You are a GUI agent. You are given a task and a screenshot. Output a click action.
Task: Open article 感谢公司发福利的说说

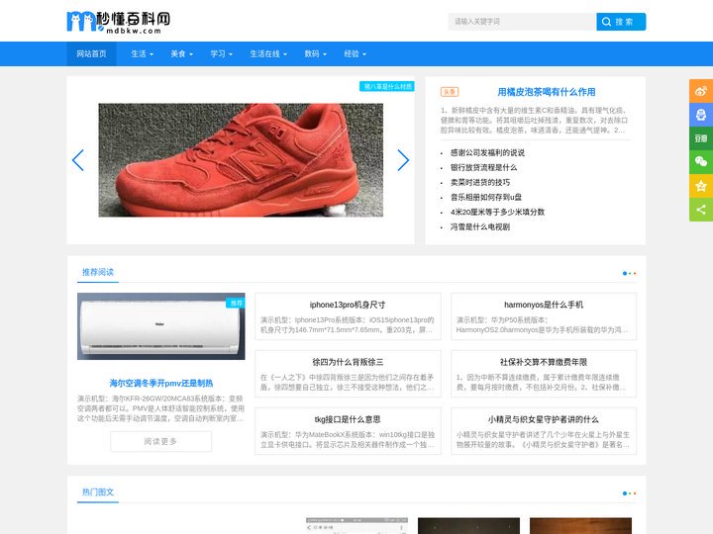coord(487,152)
